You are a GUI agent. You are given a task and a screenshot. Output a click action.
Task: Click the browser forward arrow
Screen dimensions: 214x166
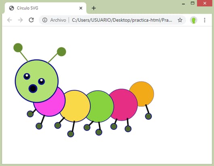(x=20, y=20)
